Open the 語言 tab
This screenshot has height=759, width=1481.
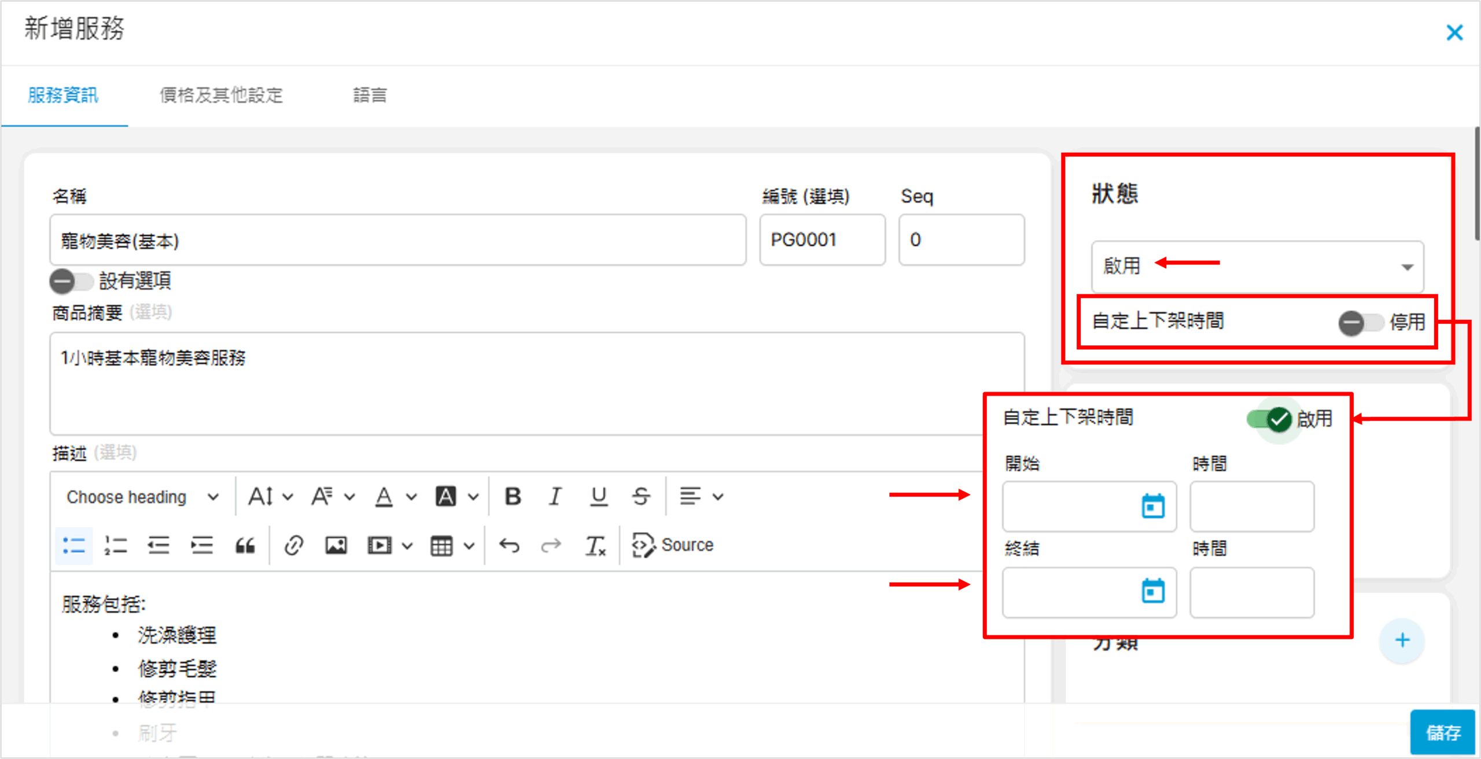coord(370,95)
